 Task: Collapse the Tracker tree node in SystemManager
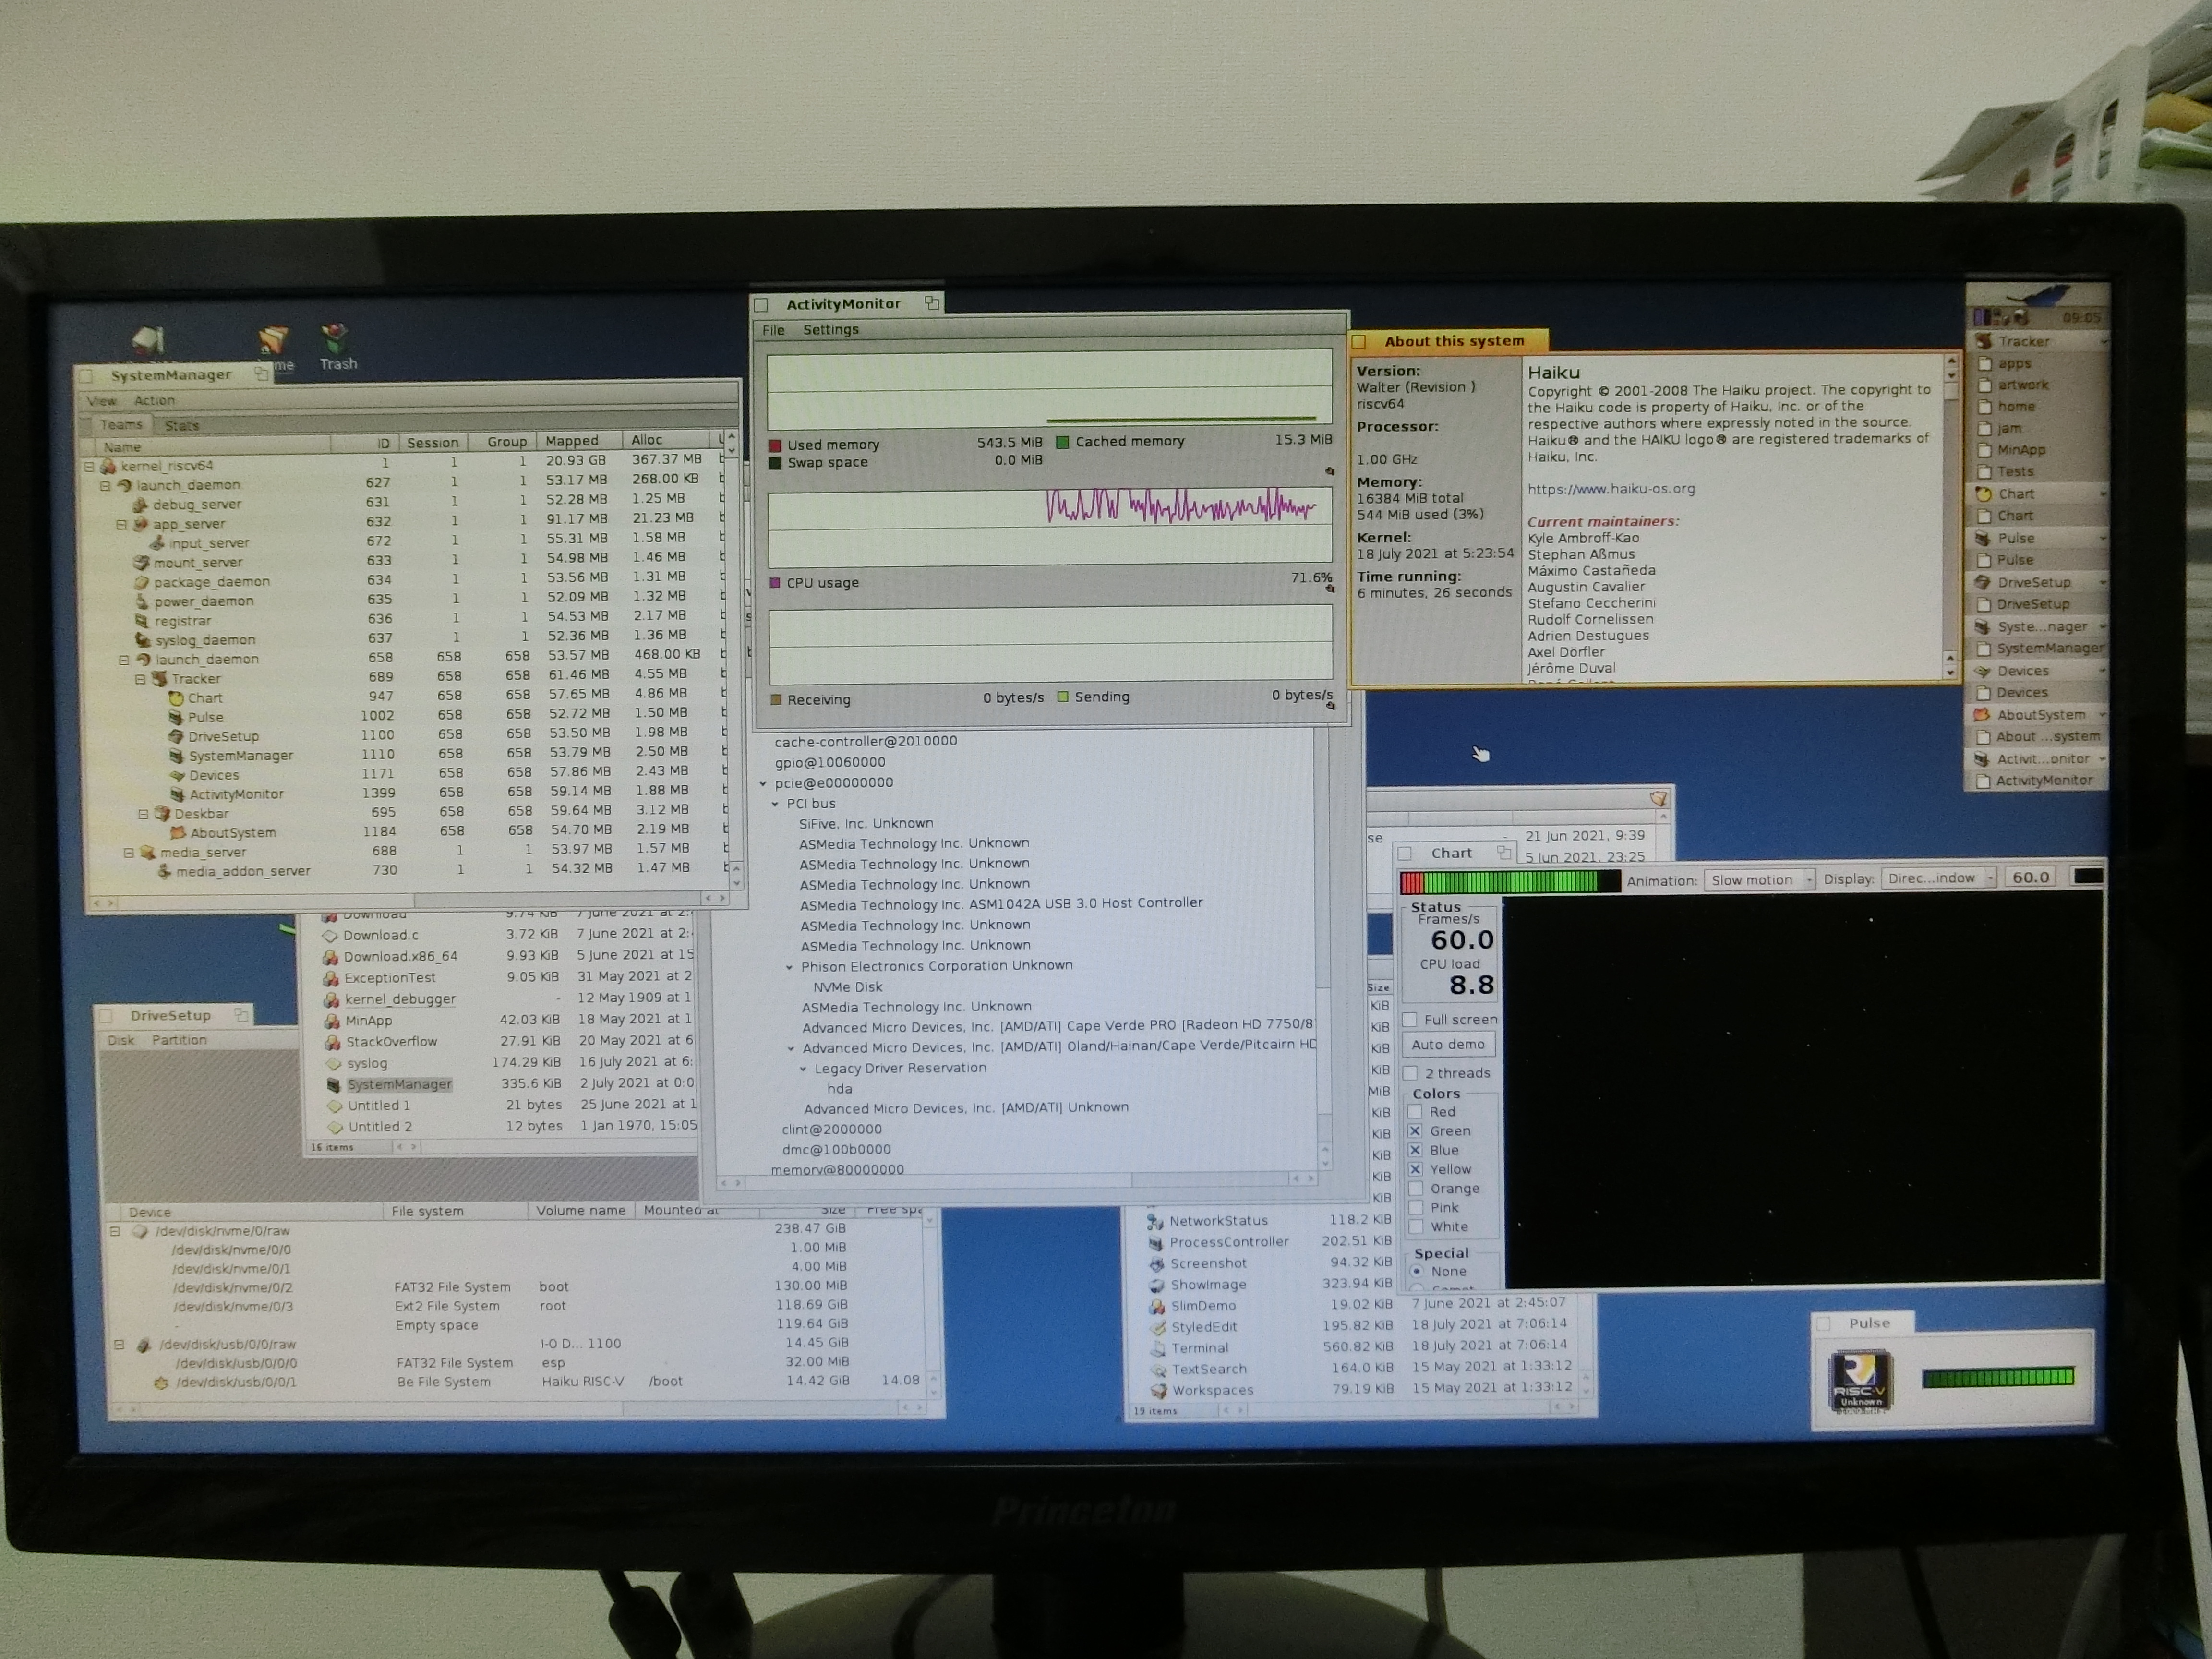pyautogui.click(x=141, y=679)
